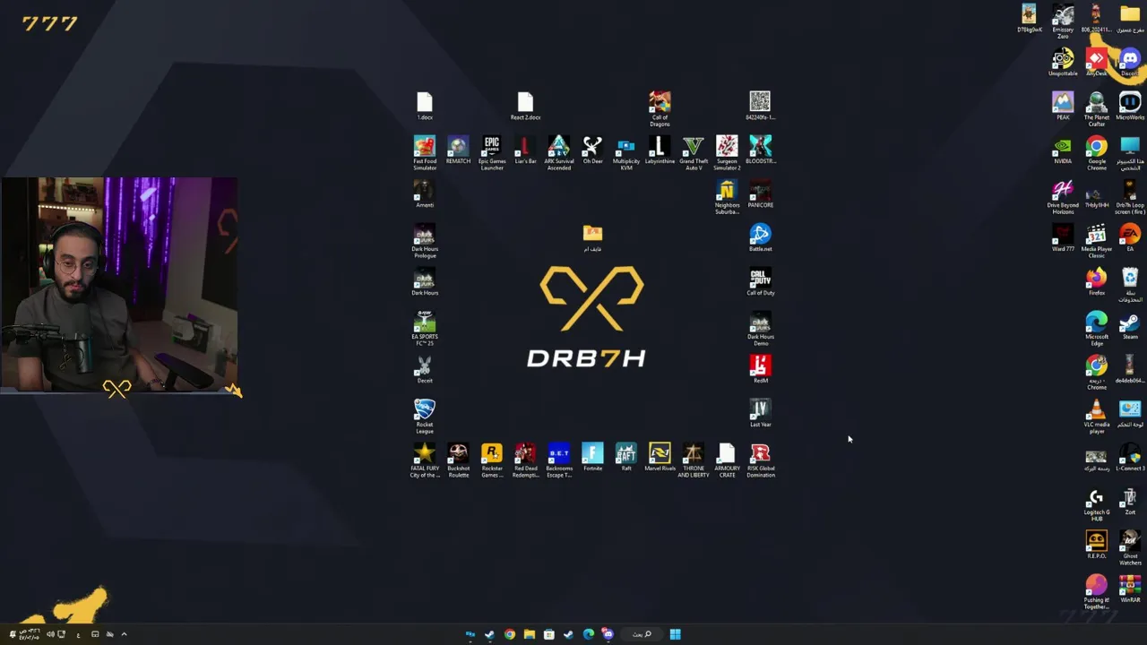The width and height of the screenshot is (1147, 645).
Task: Launch Rocket League from the desktop
Action: pos(425,417)
